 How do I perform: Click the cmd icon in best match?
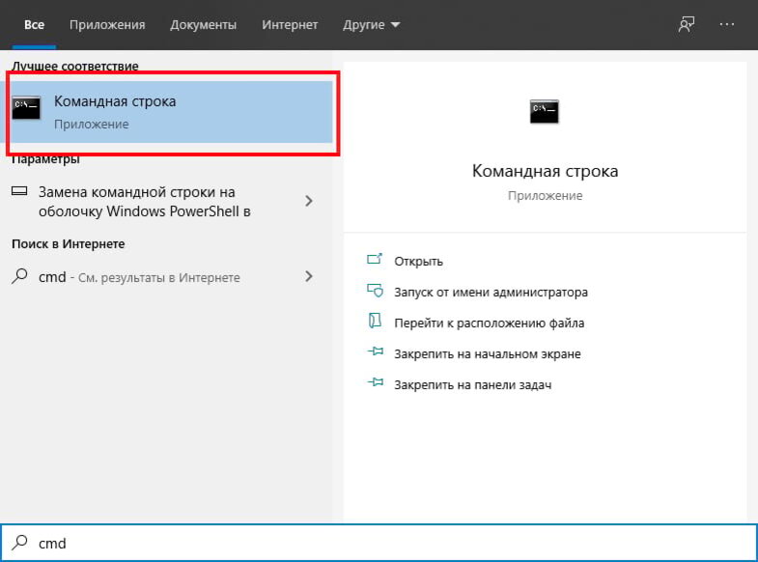pos(26,107)
